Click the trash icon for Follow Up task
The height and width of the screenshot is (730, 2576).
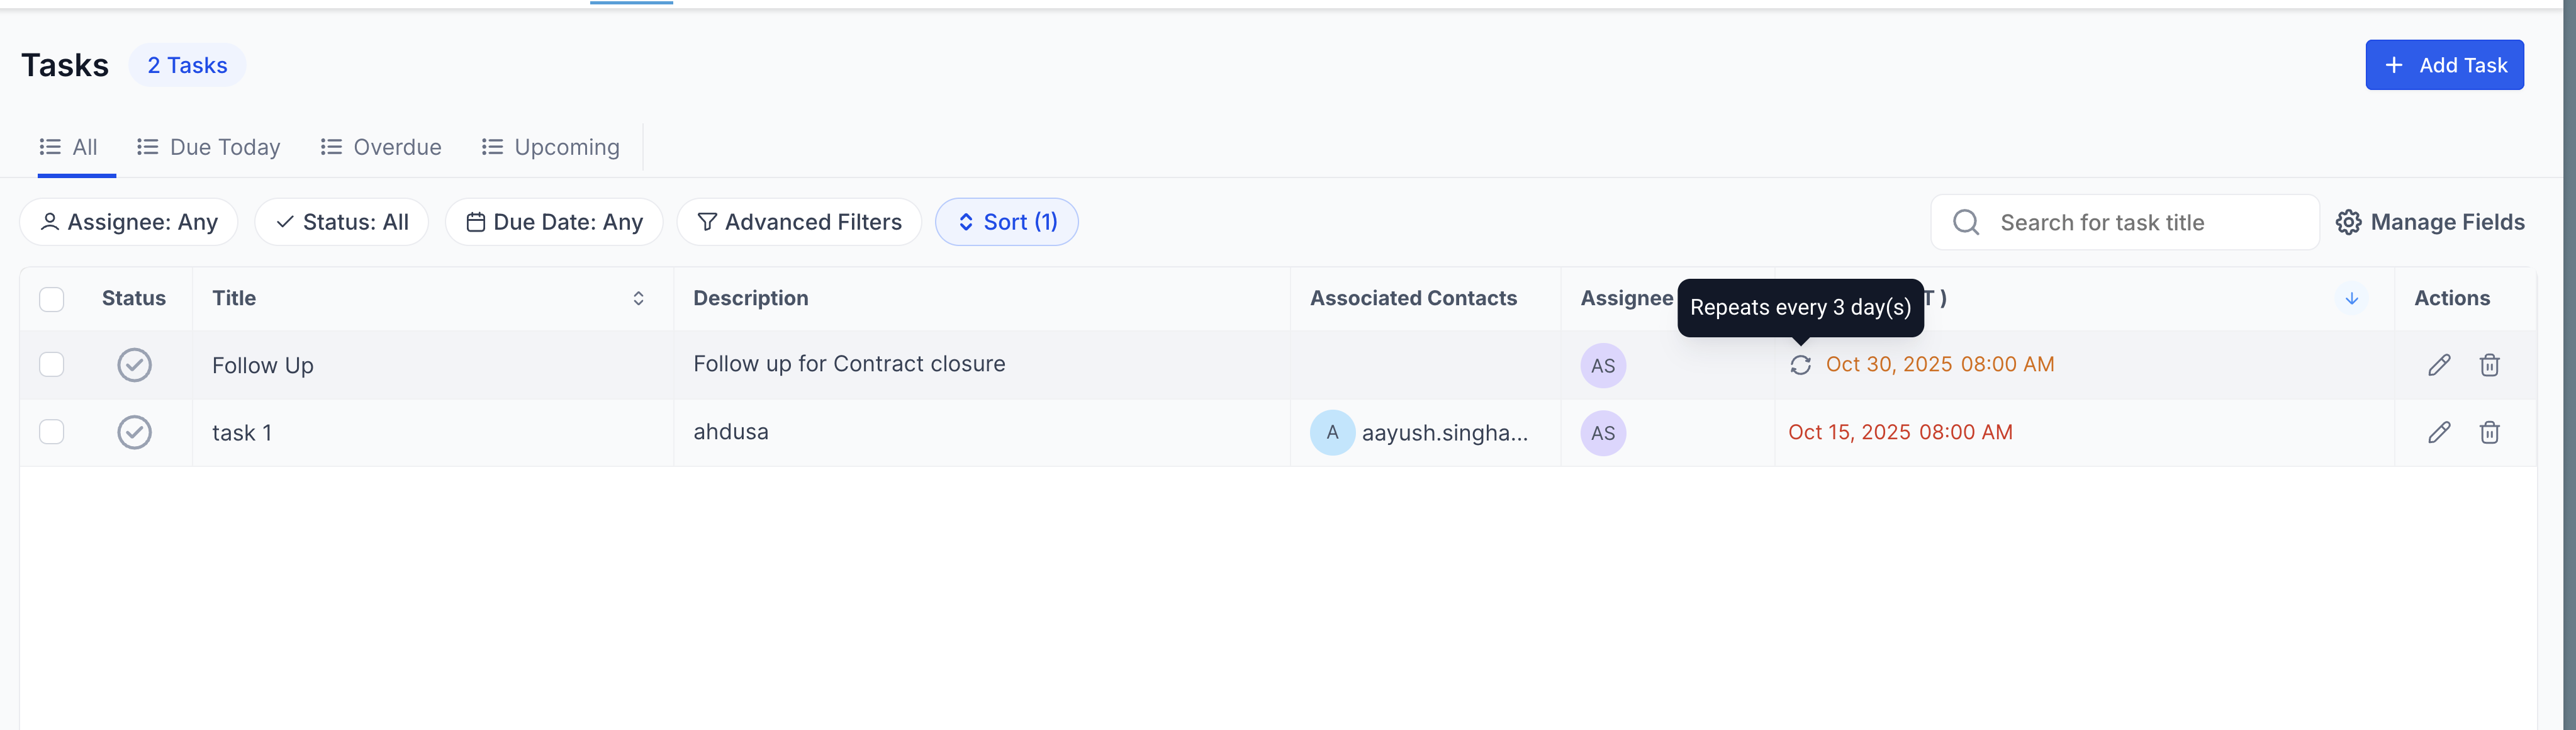pos(2489,365)
